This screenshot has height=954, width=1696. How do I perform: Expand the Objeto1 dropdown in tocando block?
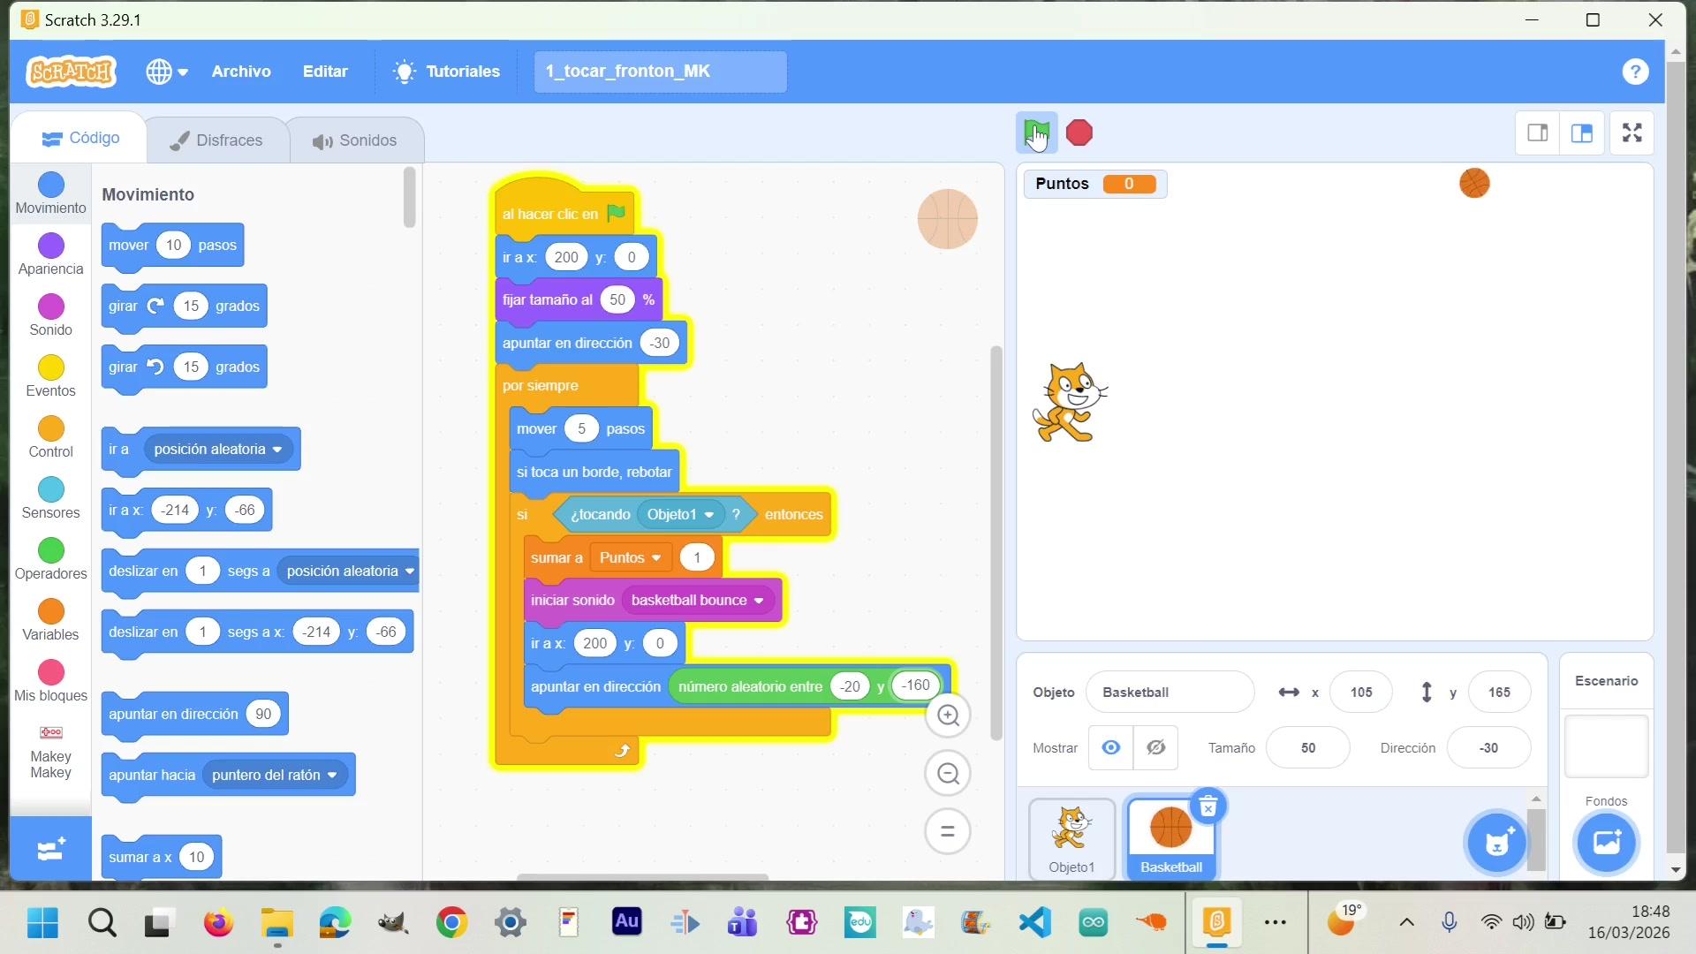(708, 515)
